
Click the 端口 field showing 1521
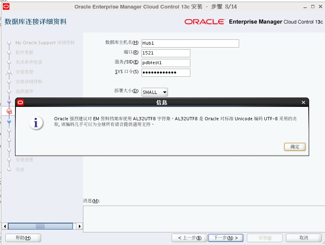click(166, 53)
